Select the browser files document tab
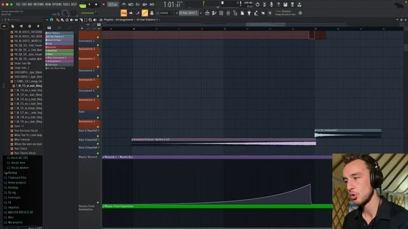Screen dimensions: 408x229 click(13, 26)
